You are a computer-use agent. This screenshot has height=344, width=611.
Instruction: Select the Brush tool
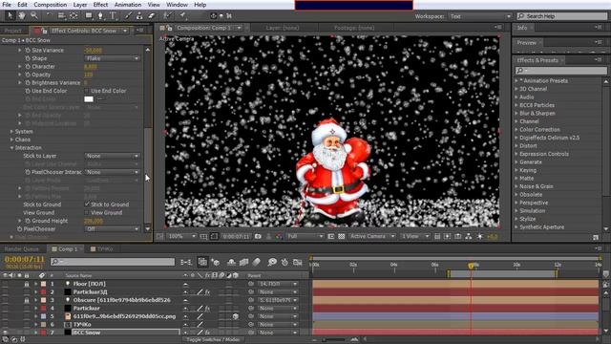pyautogui.click(x=128, y=15)
